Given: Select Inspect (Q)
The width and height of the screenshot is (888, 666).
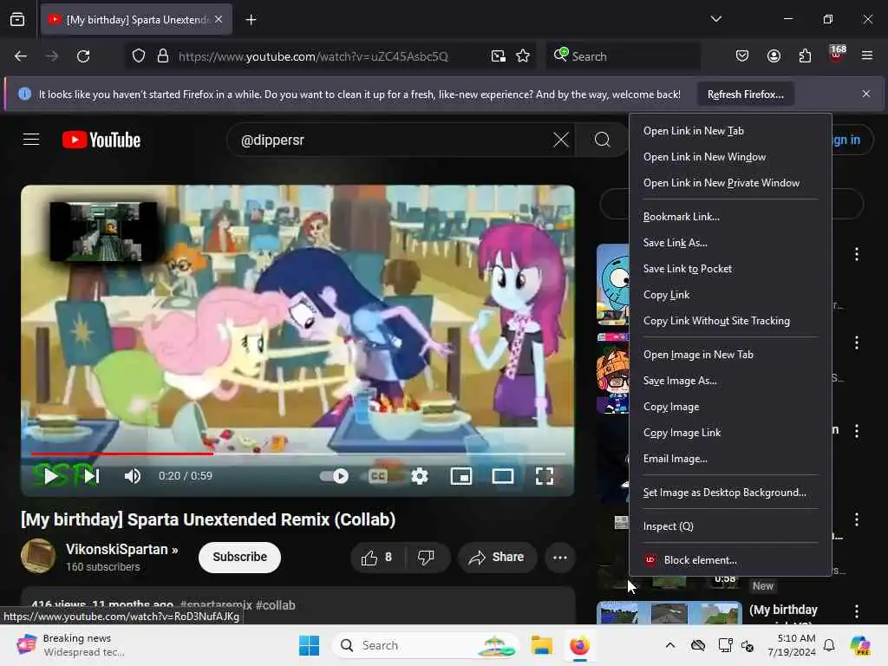Looking at the screenshot, I should [x=729, y=526].
